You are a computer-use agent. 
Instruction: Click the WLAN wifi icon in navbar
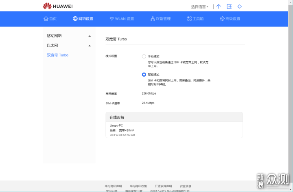tap(112, 19)
